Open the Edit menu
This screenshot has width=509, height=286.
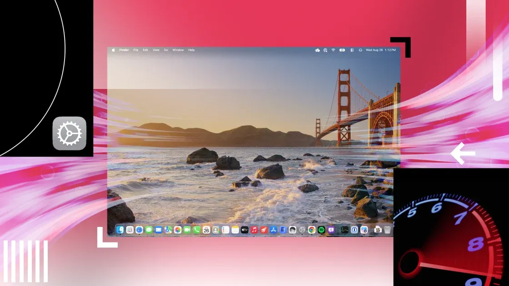[x=145, y=50]
